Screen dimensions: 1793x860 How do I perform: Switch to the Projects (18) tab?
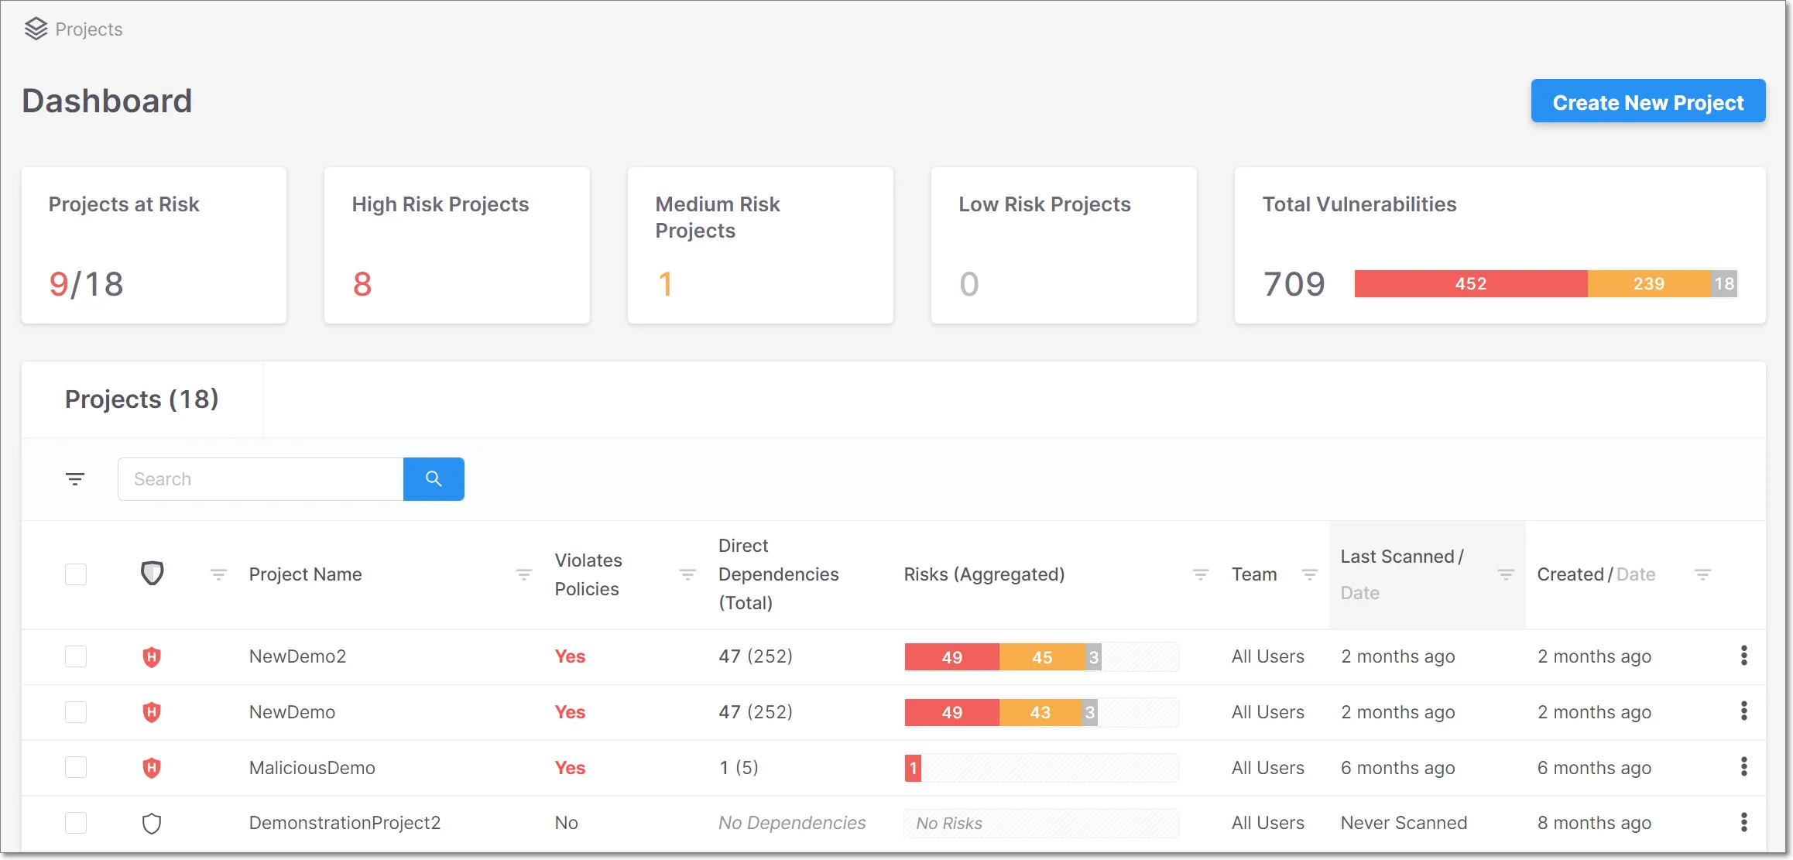click(142, 399)
